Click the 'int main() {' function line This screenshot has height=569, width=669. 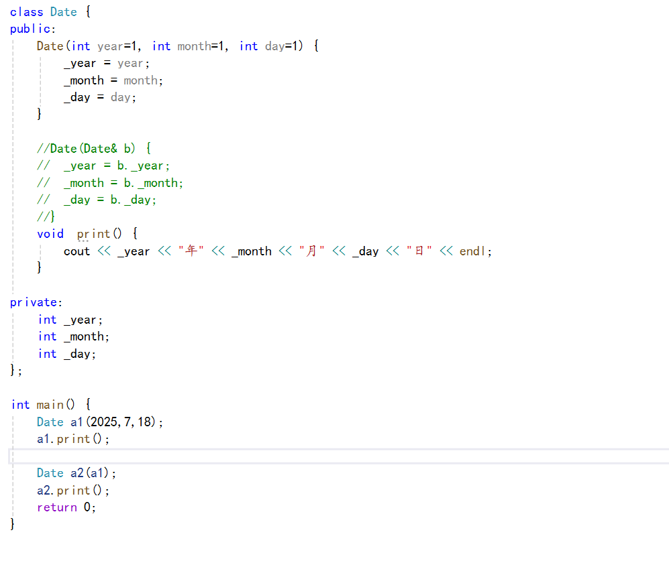click(x=51, y=405)
